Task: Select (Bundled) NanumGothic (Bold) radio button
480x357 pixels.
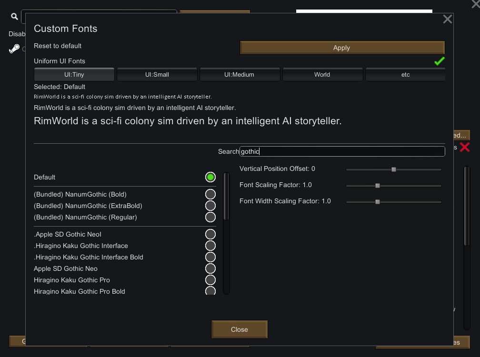Action: (x=210, y=194)
